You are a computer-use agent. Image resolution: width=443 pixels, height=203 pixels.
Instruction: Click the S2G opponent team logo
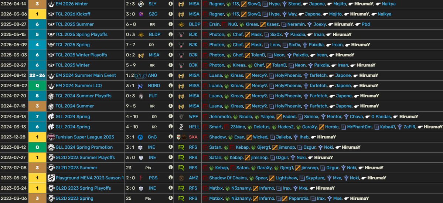[x=141, y=14]
